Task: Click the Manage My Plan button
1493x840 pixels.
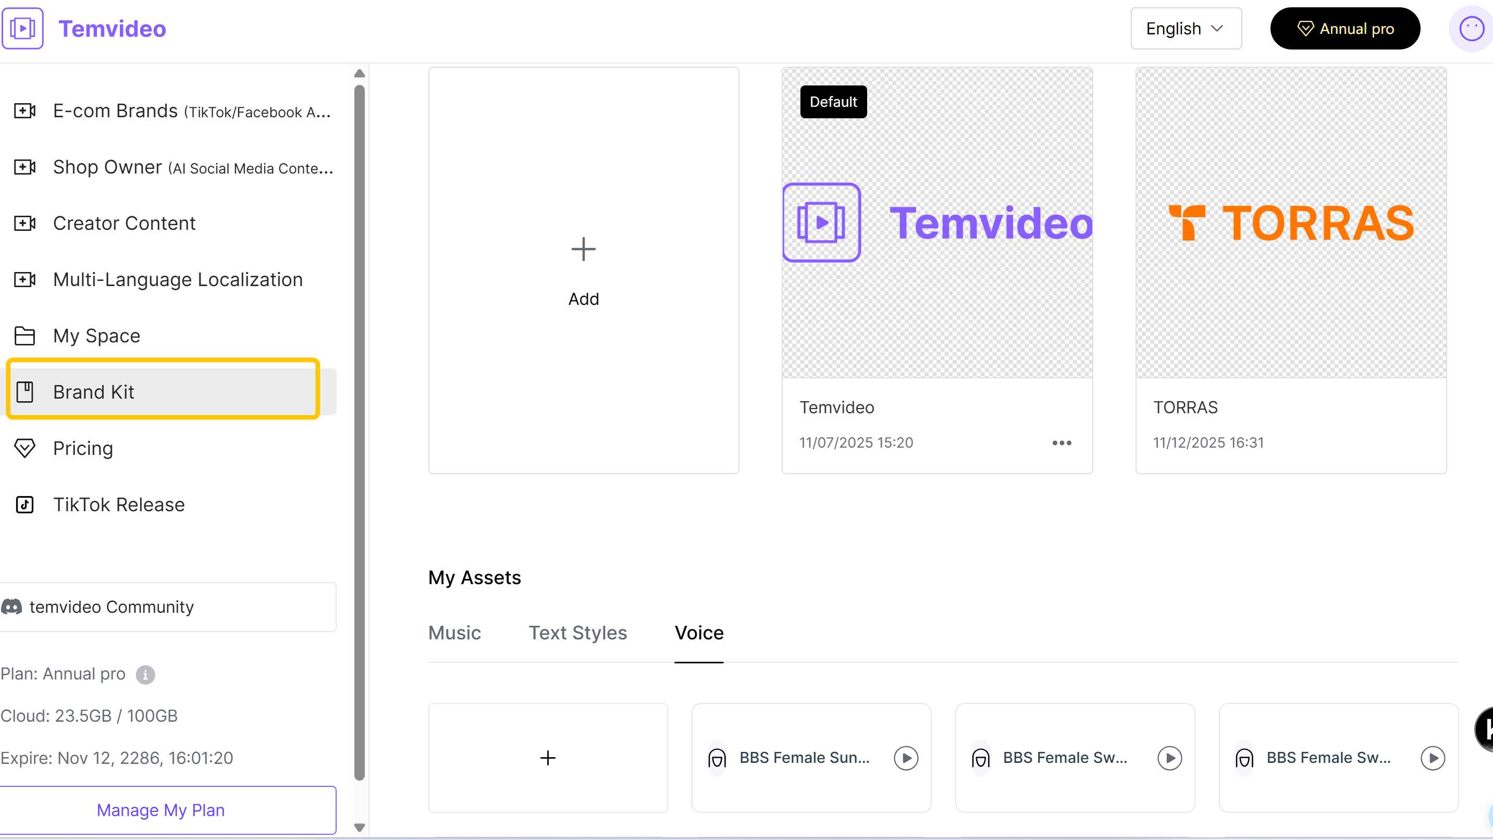Action: tap(161, 810)
